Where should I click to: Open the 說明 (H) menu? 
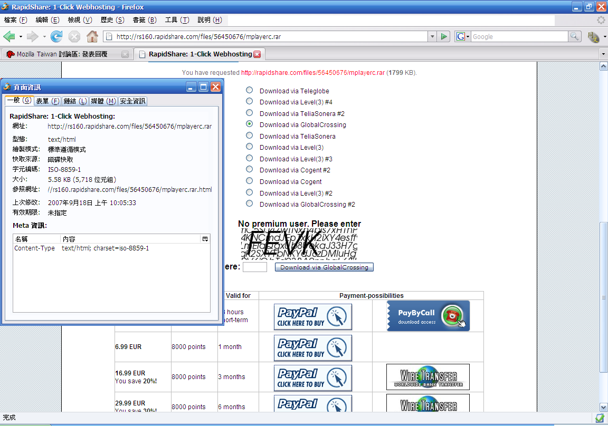pyautogui.click(x=210, y=20)
